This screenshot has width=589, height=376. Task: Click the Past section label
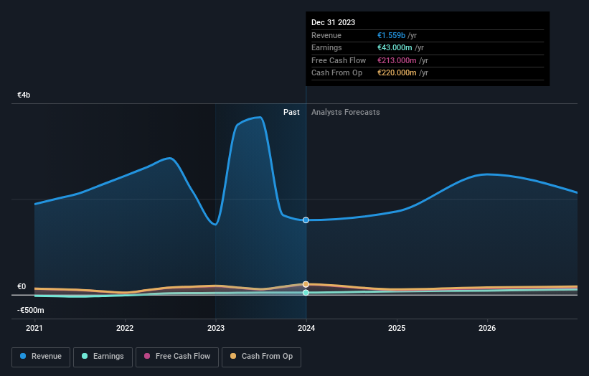tap(291, 113)
